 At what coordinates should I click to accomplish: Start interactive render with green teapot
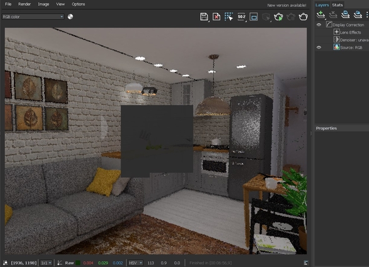click(278, 17)
